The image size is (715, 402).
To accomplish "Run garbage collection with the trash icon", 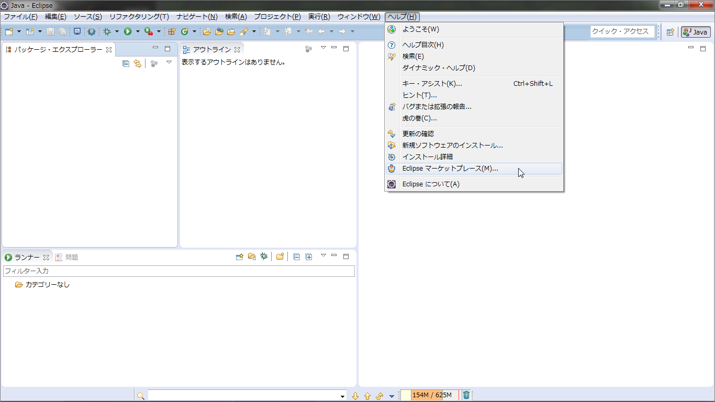I will (x=466, y=395).
